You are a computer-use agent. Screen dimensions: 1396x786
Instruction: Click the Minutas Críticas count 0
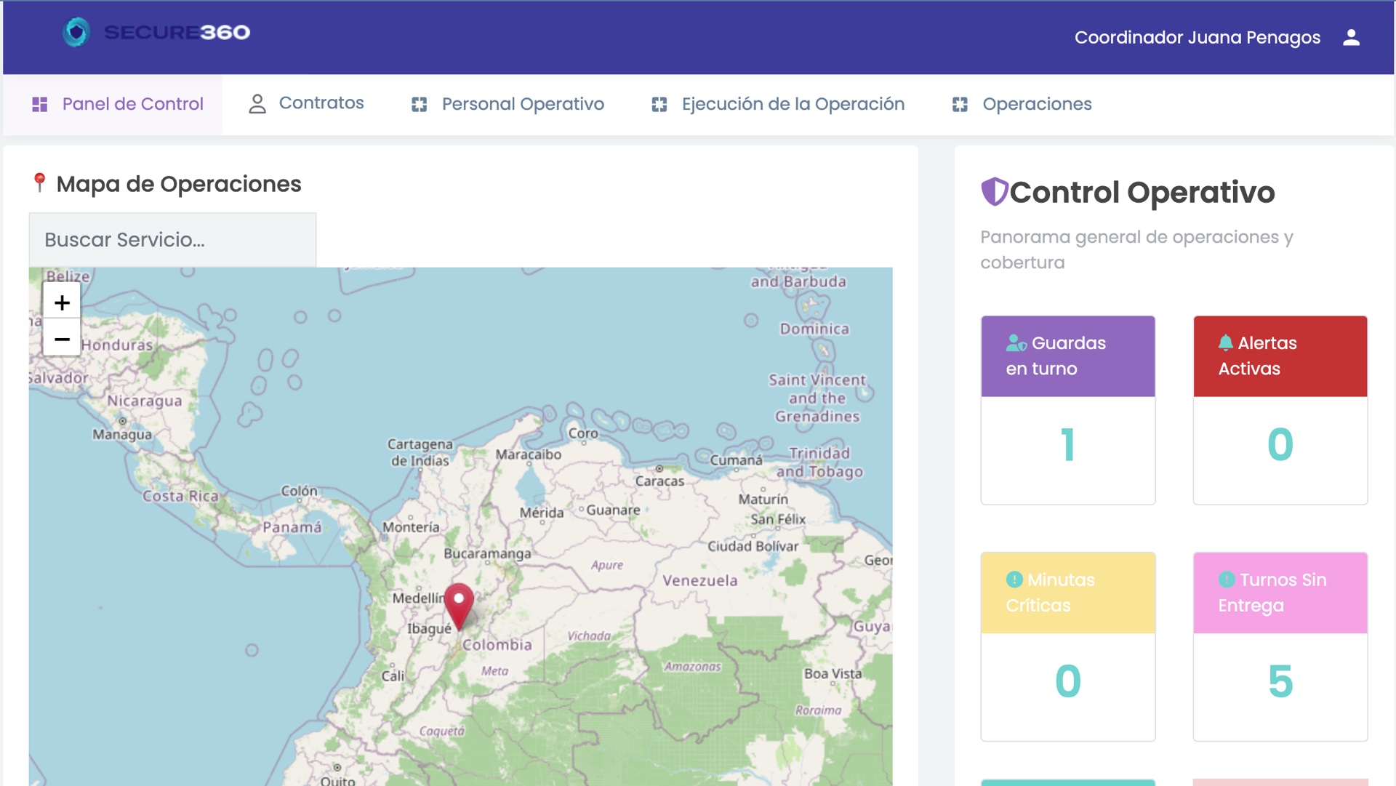click(x=1068, y=681)
